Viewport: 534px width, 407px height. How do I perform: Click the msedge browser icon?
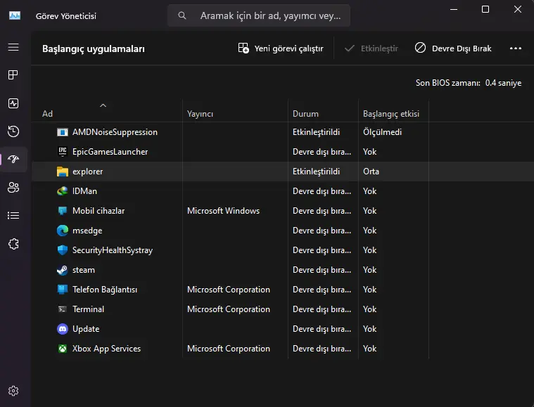(63, 231)
